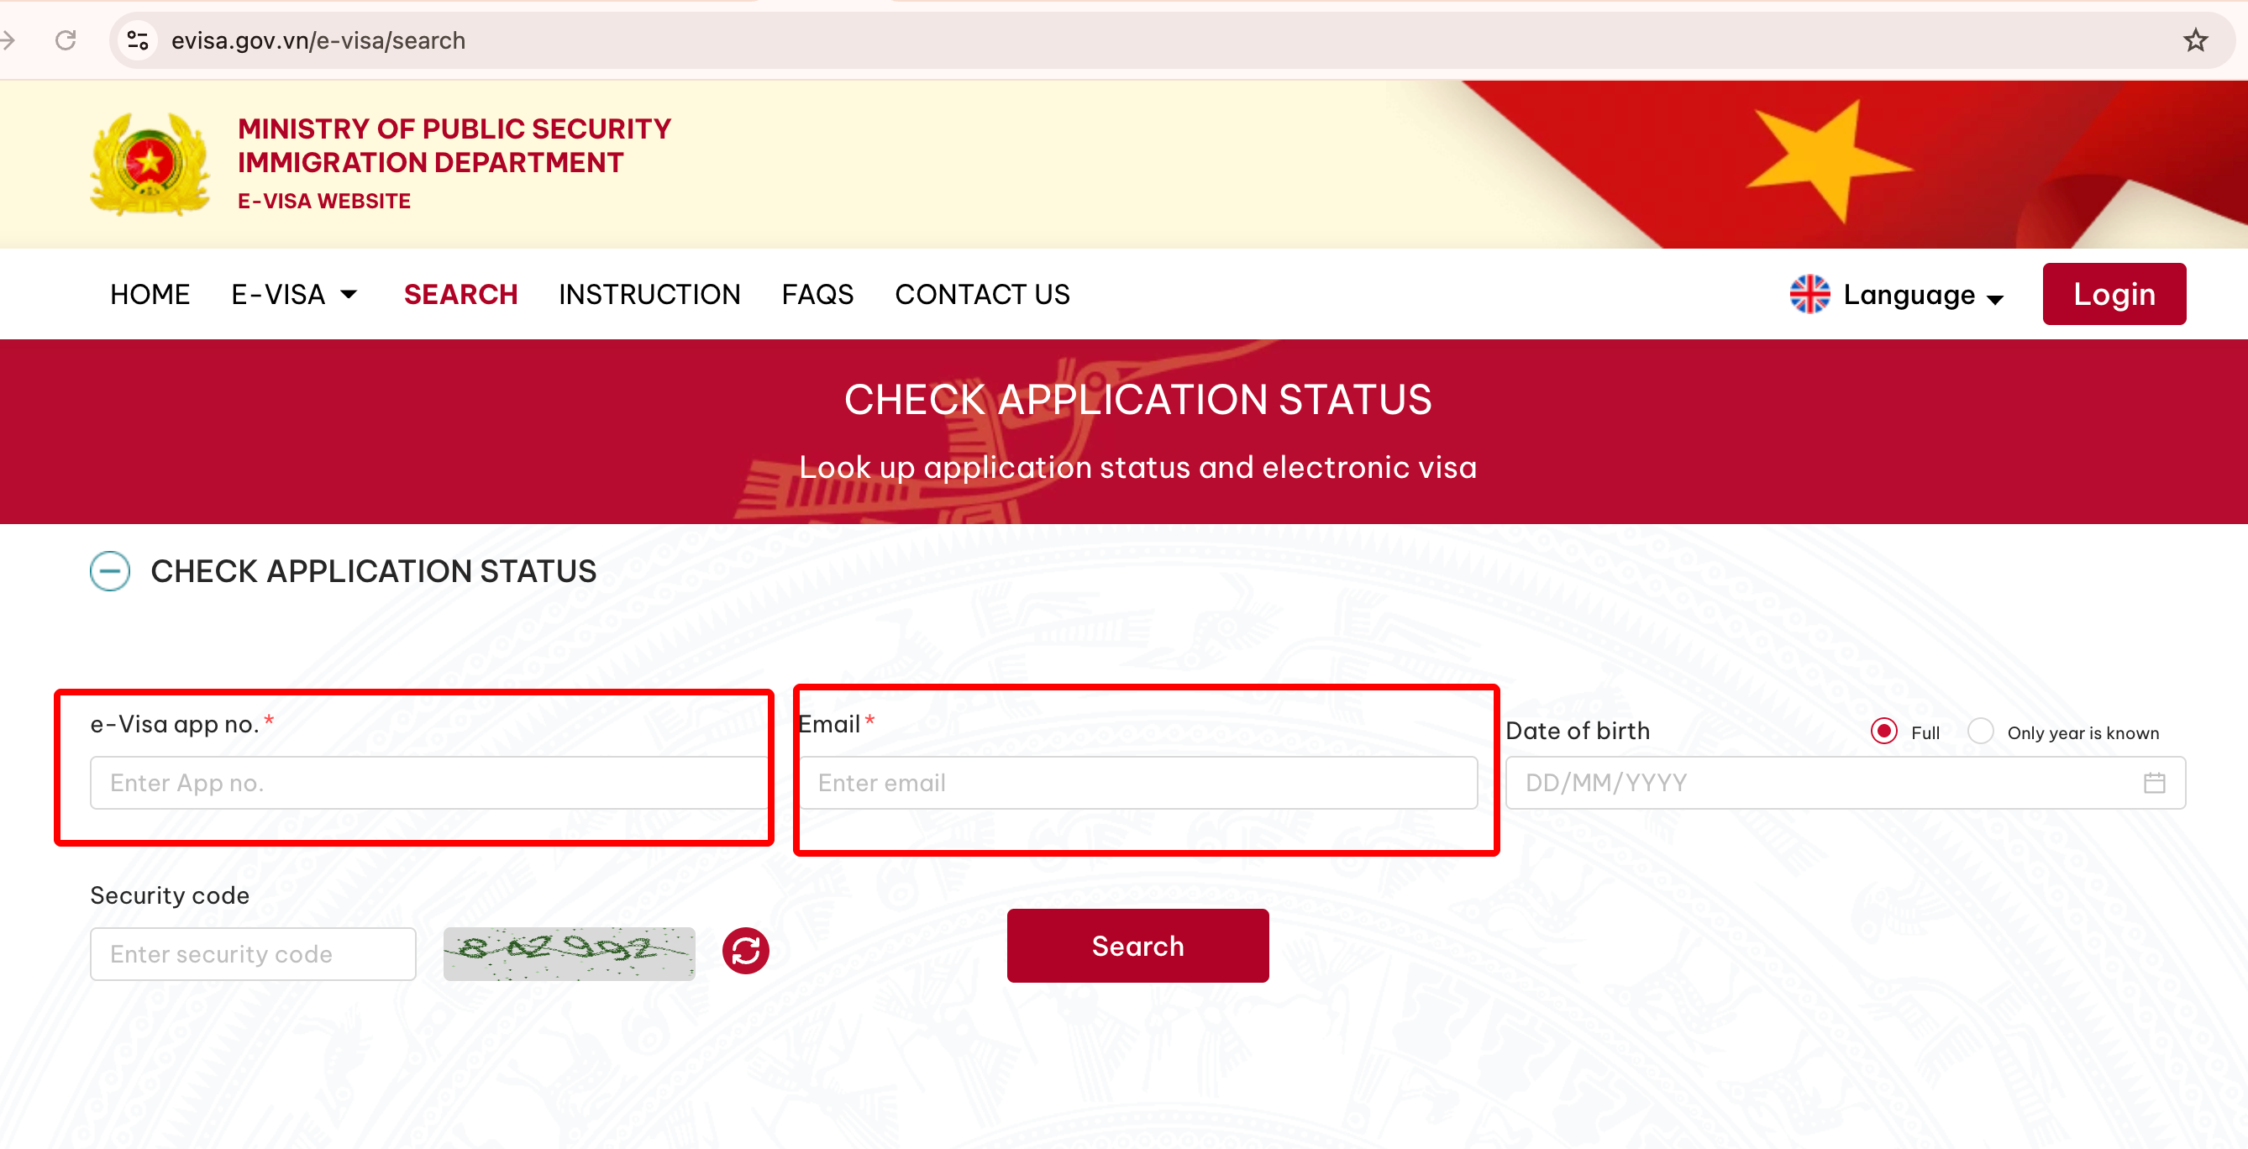Click the Ministry of Public Security emblem
This screenshot has height=1149, width=2248.
[x=150, y=163]
